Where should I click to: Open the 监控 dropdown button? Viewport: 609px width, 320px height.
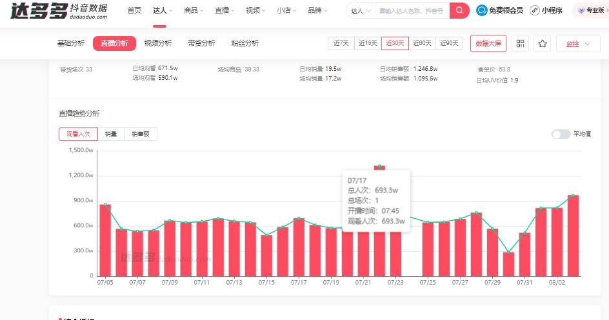(577, 43)
